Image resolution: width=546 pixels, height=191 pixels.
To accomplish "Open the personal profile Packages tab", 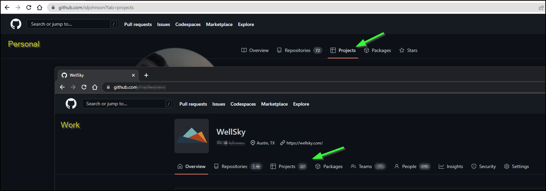I will 377,50.
